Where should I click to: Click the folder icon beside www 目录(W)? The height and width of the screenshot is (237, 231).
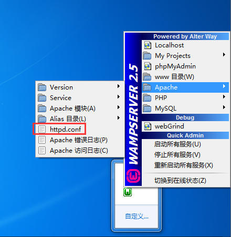pos(147,77)
